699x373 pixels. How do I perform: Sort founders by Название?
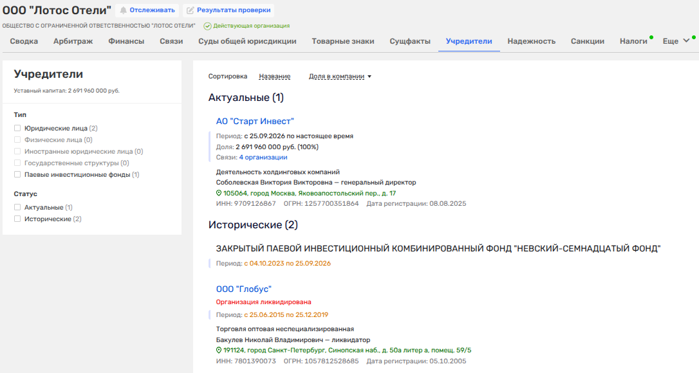pos(275,76)
